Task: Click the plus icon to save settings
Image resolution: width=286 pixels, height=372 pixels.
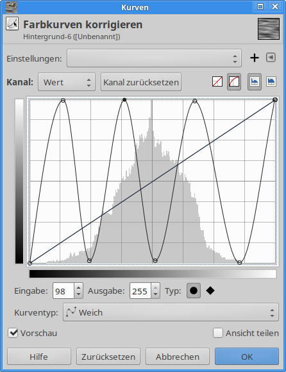Action: click(x=255, y=58)
